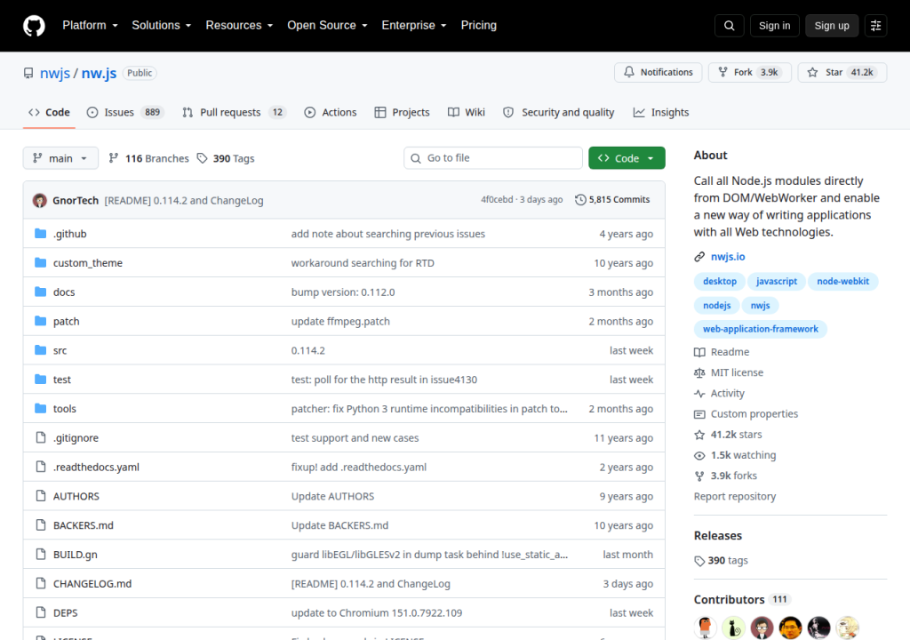View the 390 Tags link next to Branches
Viewport: 910px width, 640px height.
(x=225, y=158)
